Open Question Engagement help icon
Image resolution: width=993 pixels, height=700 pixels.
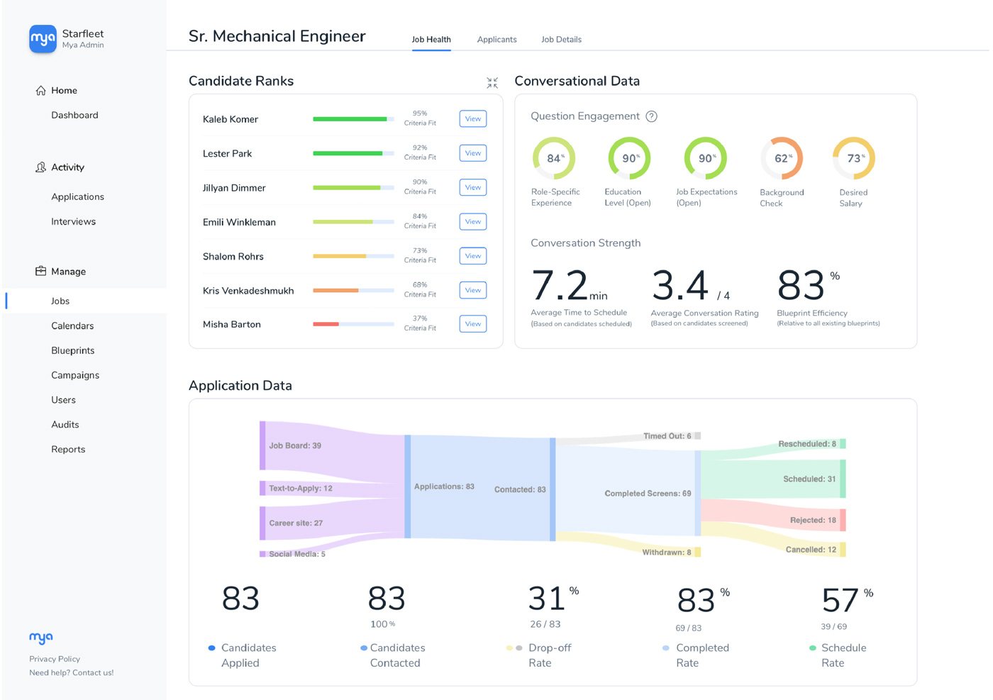[x=651, y=116]
